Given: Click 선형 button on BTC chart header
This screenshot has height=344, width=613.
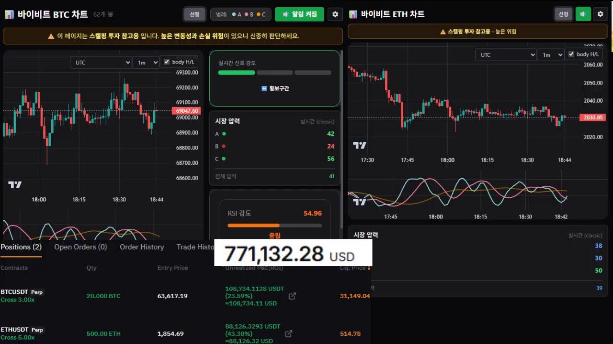Looking at the screenshot, I should pyautogui.click(x=194, y=14).
